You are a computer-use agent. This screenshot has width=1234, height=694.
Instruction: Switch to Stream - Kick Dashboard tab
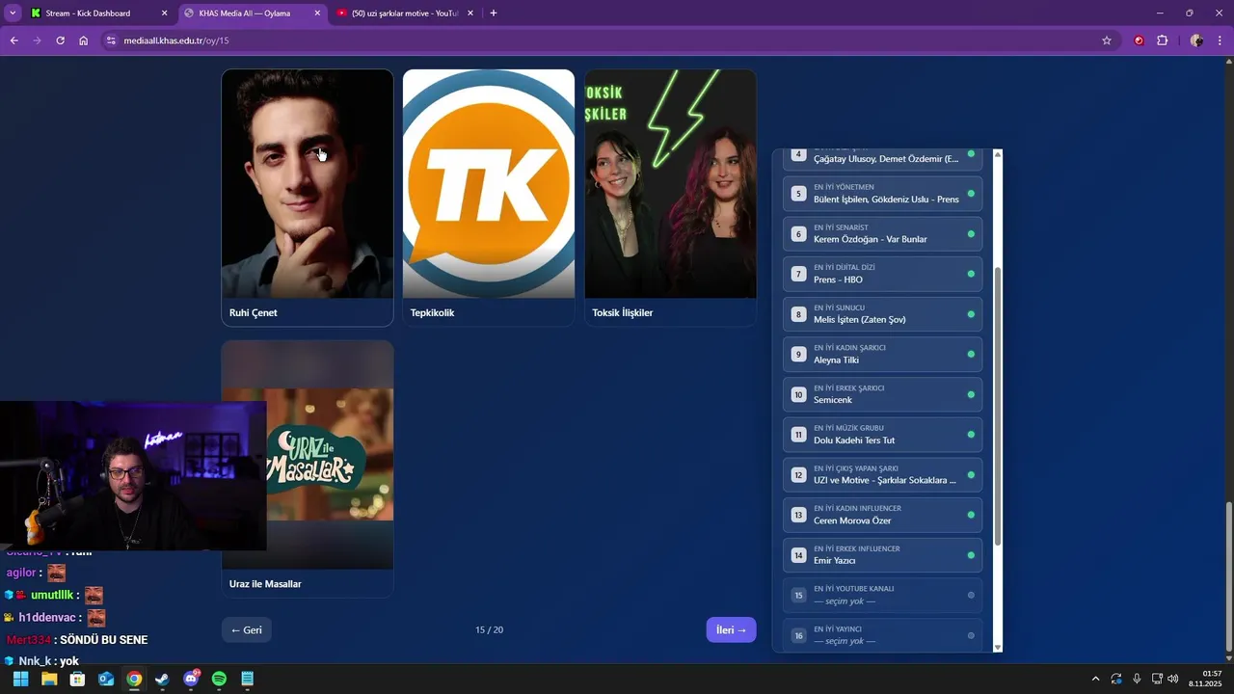tap(99, 13)
